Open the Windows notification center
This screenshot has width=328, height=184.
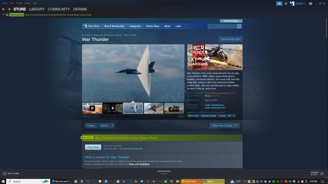322,181
